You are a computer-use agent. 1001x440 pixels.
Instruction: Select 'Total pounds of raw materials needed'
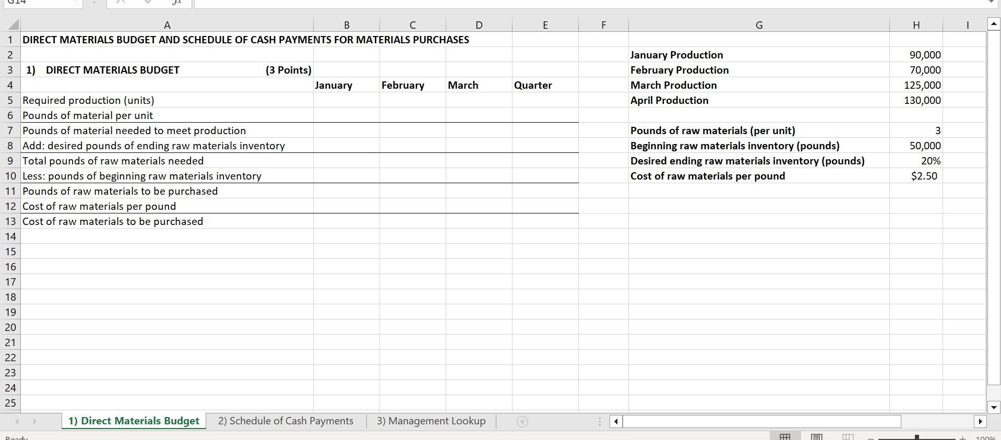tap(167, 161)
